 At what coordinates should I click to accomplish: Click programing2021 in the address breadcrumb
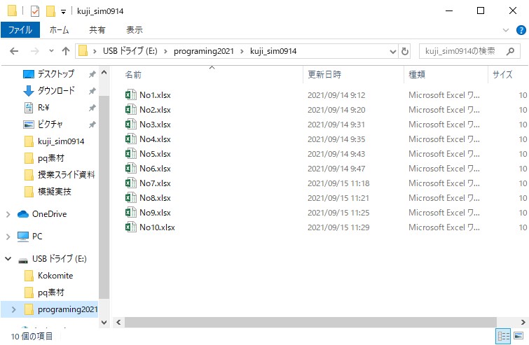(x=204, y=51)
